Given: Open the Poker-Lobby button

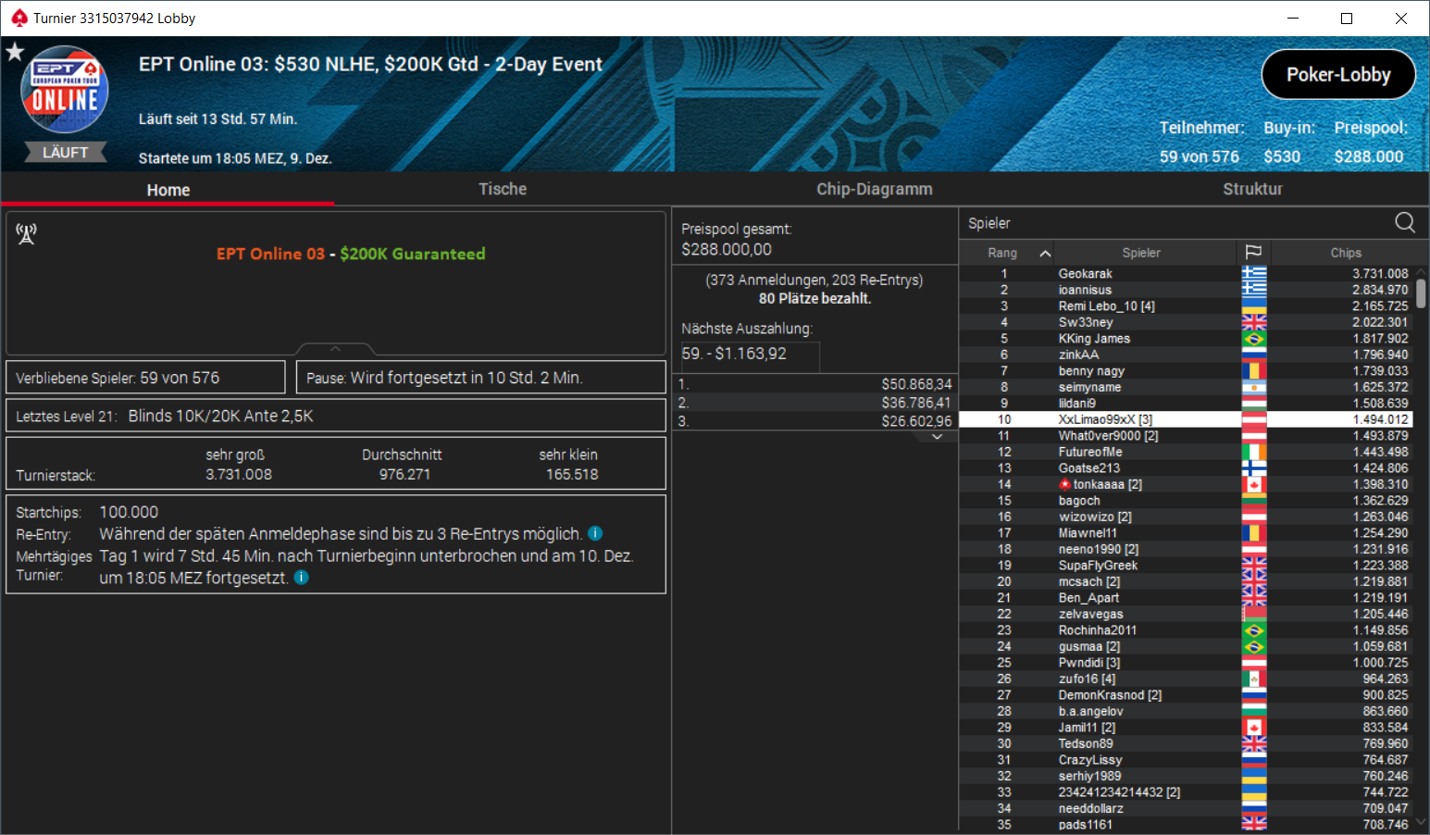Looking at the screenshot, I should point(1338,74).
